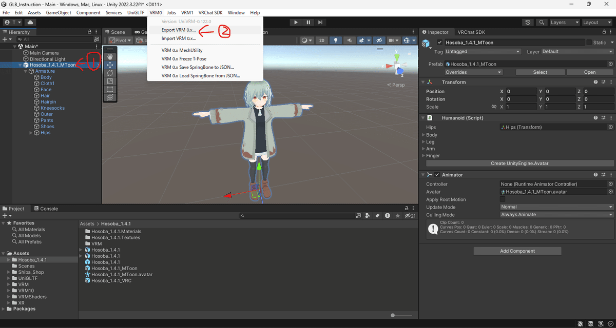
Task: Click the Step frame button
Action: (x=320, y=23)
